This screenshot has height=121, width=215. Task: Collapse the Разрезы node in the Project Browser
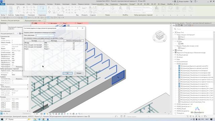175,46
